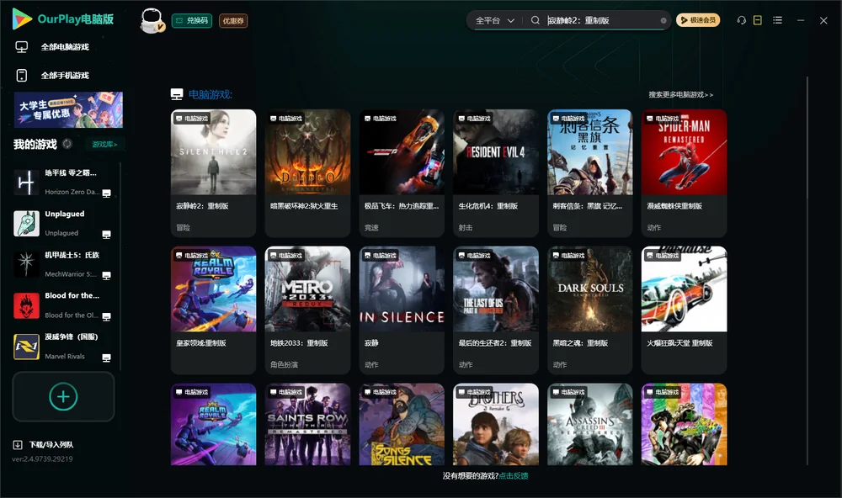Open Horizon Zero Dawn in my games
This screenshot has width=842, height=498.
62,183
